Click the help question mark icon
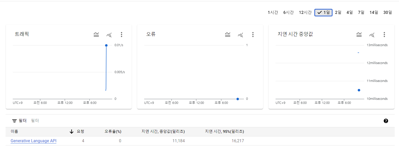This screenshot has width=399, height=148. pyautogui.click(x=386, y=121)
